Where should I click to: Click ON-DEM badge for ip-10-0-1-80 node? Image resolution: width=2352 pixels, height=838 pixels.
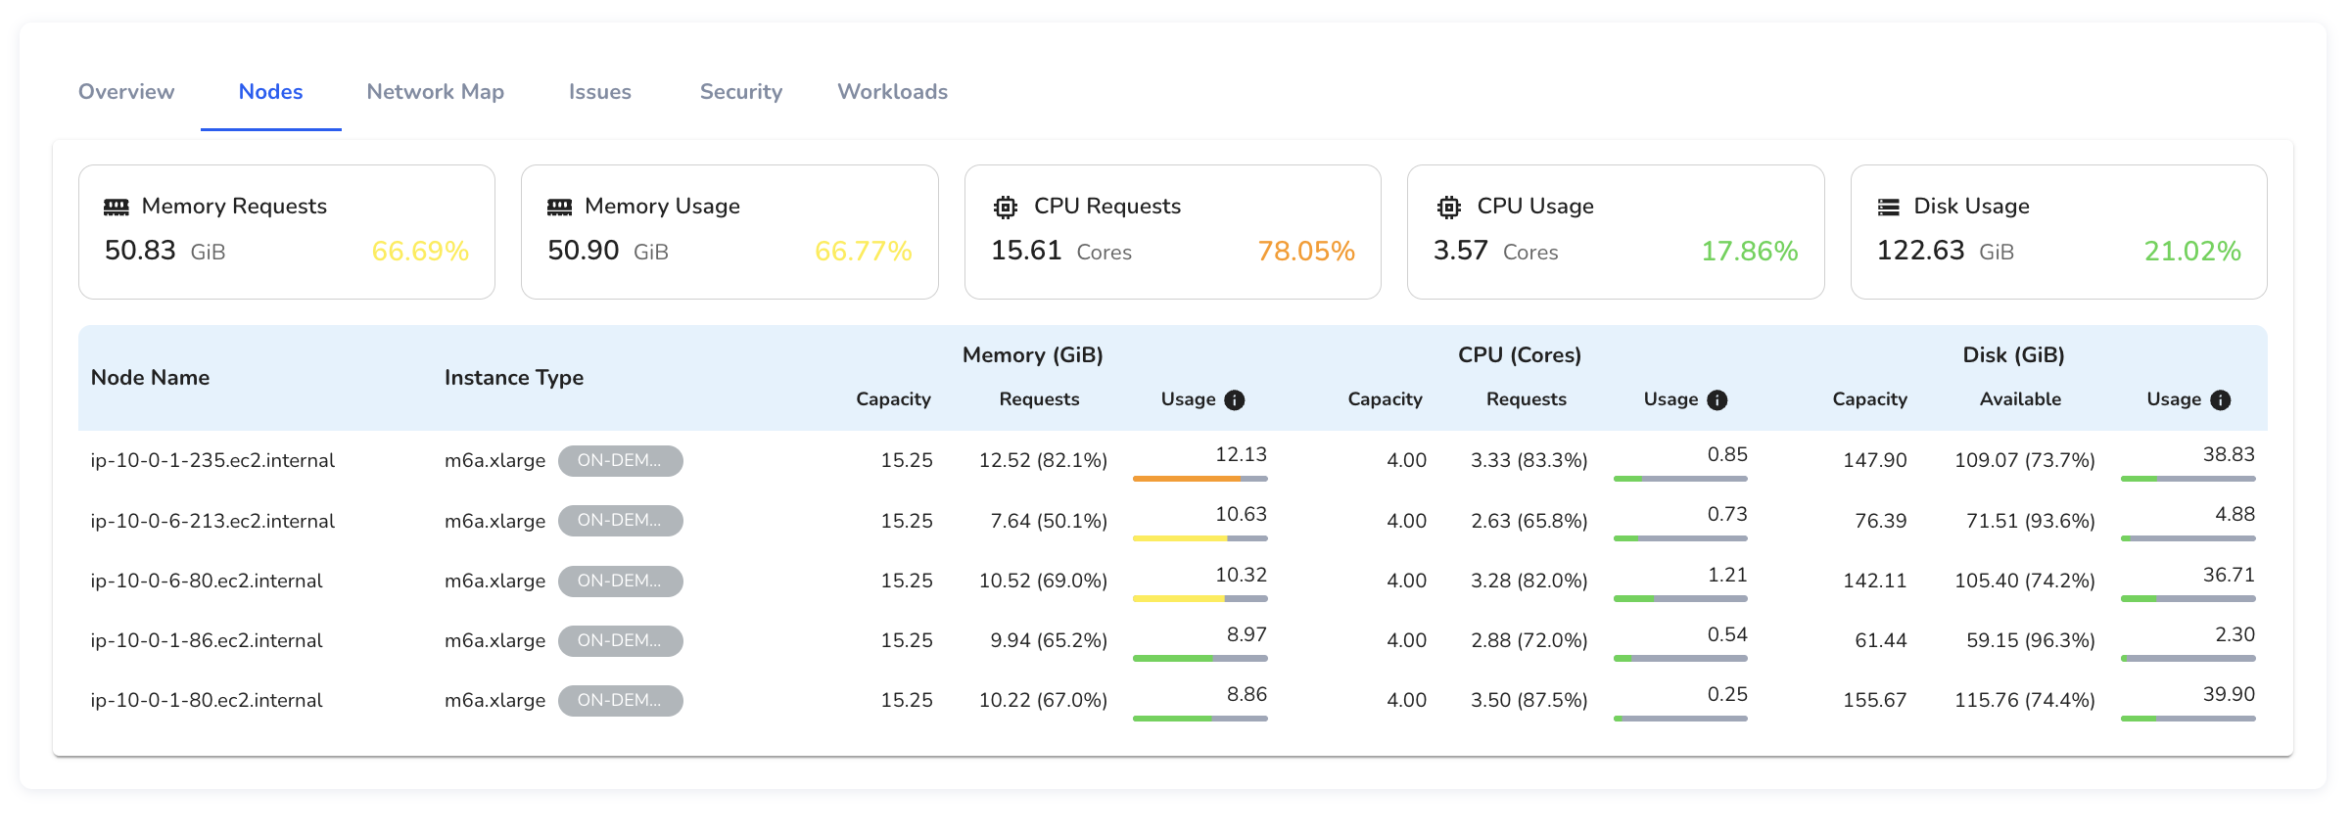tap(620, 701)
